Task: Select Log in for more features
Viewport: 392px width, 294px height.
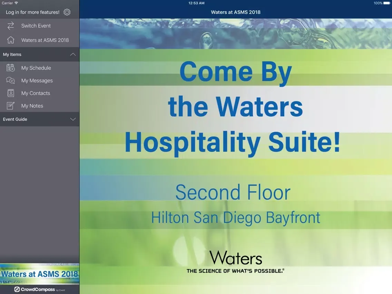Action: [32, 12]
